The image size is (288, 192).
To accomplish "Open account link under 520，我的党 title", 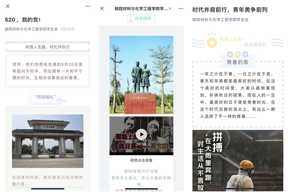I will [x=31, y=29].
